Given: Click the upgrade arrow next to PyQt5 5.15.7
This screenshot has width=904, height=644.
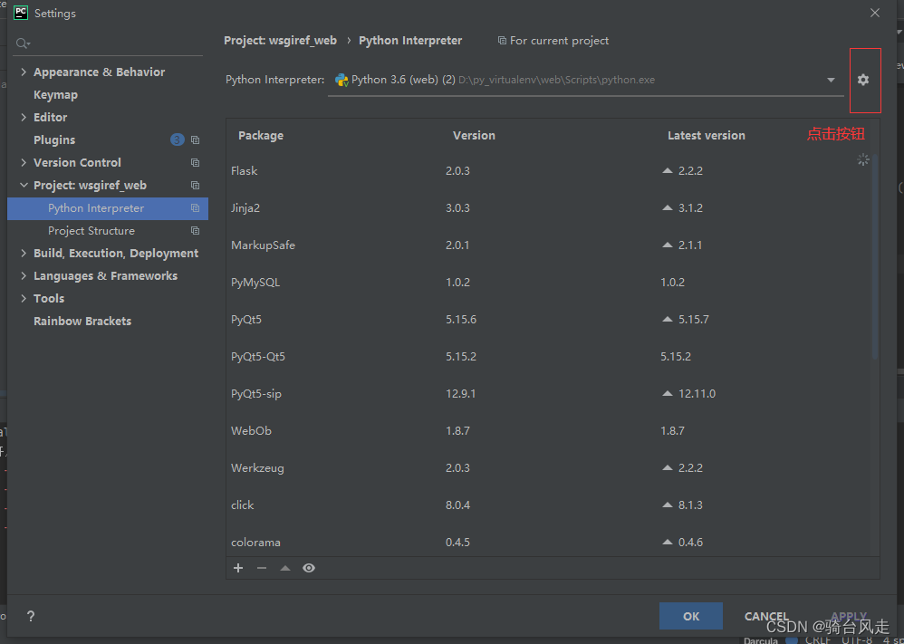Looking at the screenshot, I should point(668,319).
